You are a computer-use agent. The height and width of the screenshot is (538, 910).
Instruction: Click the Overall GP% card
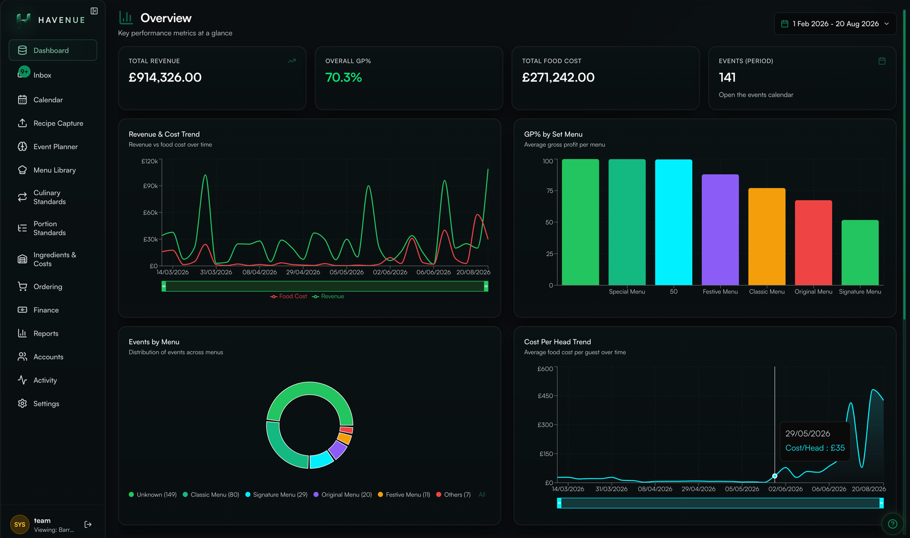pyautogui.click(x=409, y=78)
